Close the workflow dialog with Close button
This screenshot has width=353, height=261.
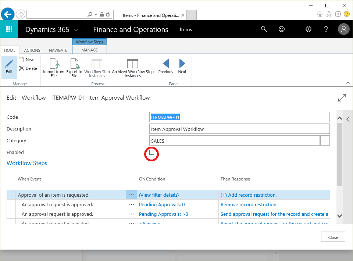tap(333, 237)
